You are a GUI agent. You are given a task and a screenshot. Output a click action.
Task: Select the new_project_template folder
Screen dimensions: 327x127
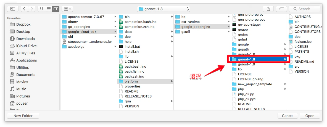(x=259, y=84)
